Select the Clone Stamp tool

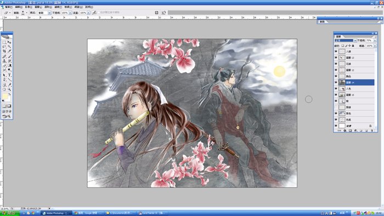[4, 61]
